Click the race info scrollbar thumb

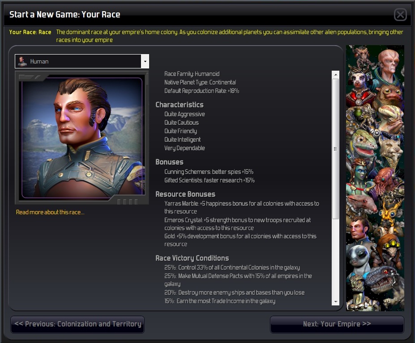[x=336, y=149]
